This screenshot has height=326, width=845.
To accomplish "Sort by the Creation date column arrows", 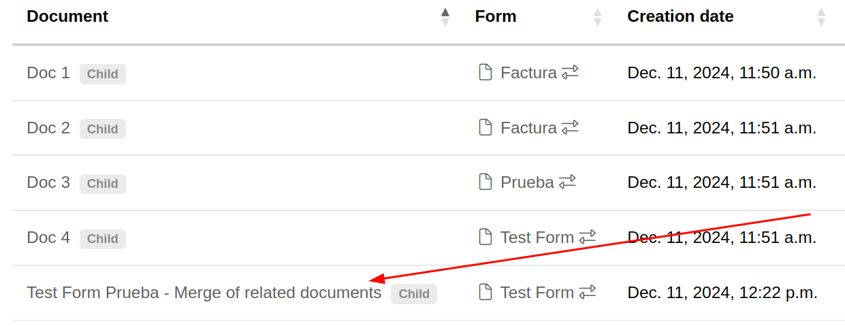I will coord(820,16).
